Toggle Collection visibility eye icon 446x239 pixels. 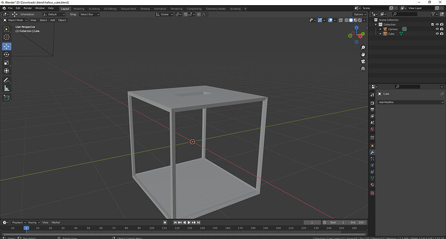click(x=437, y=24)
